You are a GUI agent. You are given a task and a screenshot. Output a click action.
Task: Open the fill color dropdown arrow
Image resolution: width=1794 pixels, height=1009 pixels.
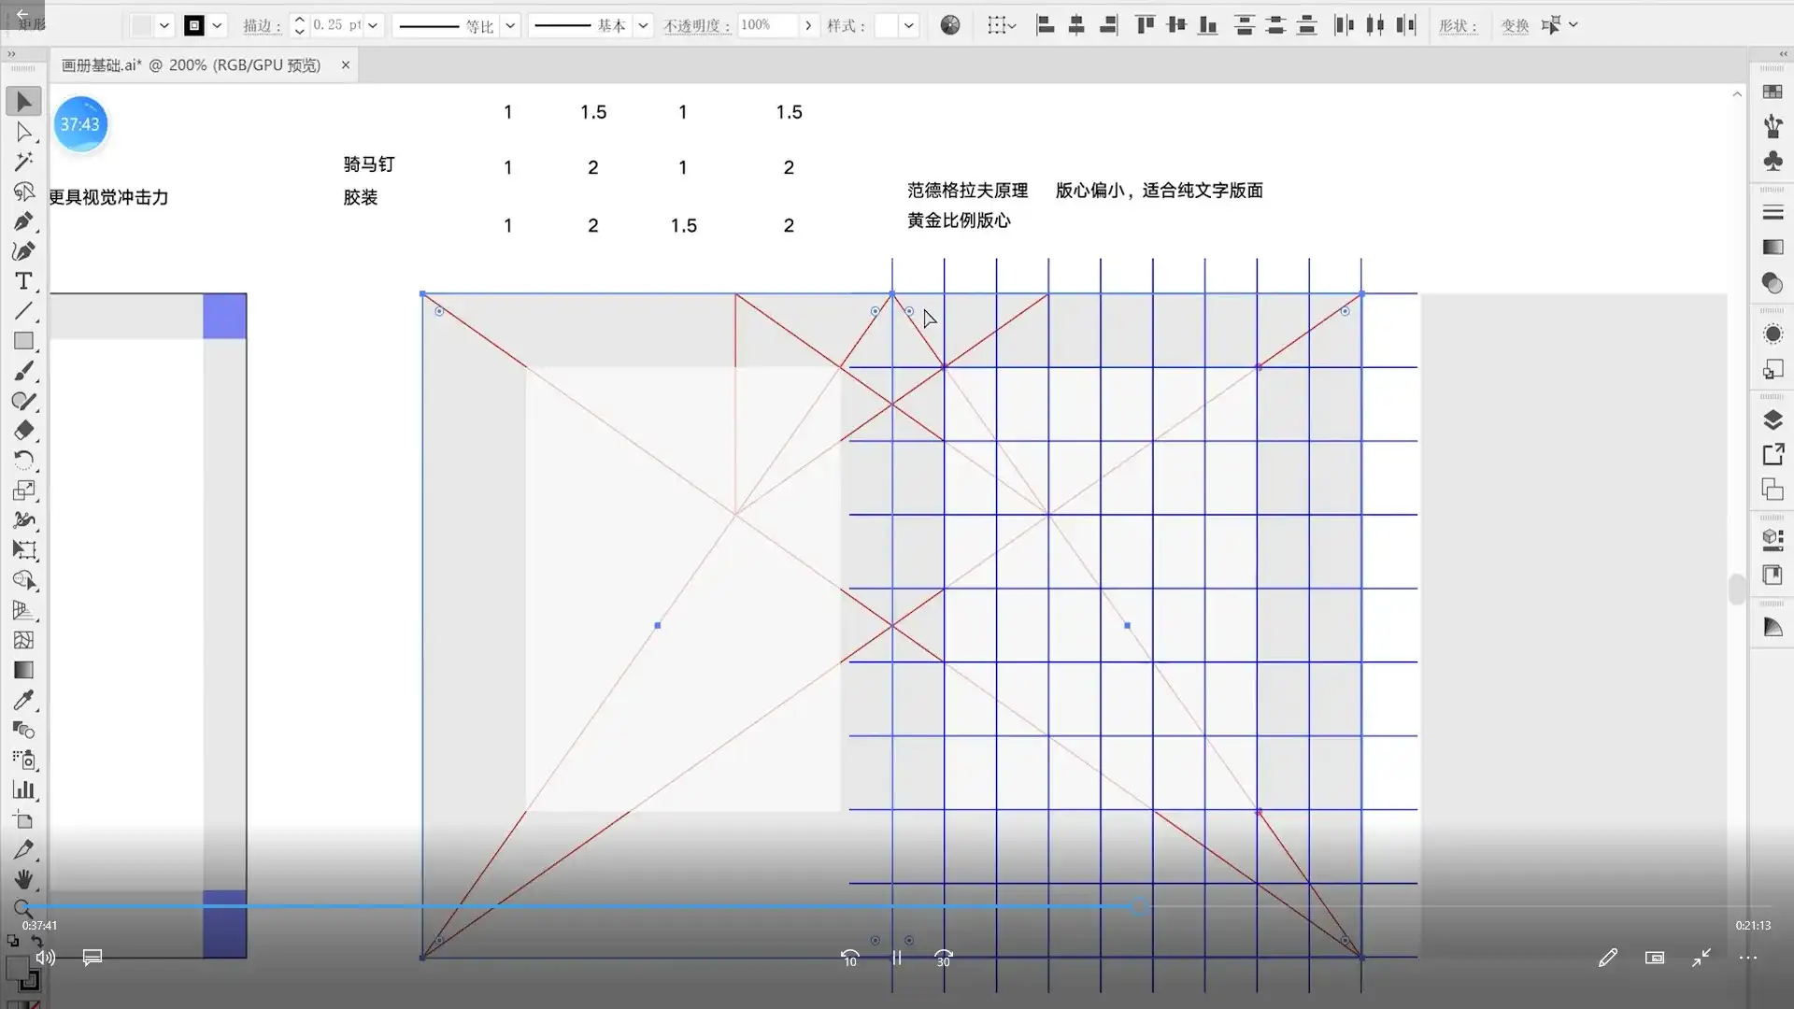point(164,25)
